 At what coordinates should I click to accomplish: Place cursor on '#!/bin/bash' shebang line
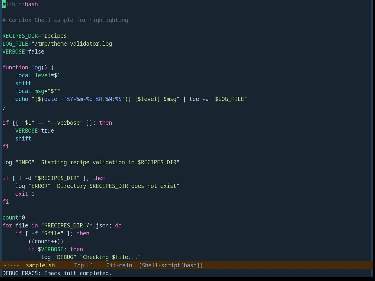20,4
